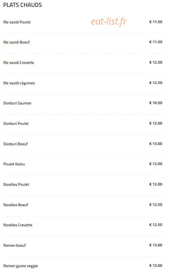Click the PLATS CHAUDS heading
Viewport: 177px width, 277px height.
pyautogui.click(x=22, y=5)
